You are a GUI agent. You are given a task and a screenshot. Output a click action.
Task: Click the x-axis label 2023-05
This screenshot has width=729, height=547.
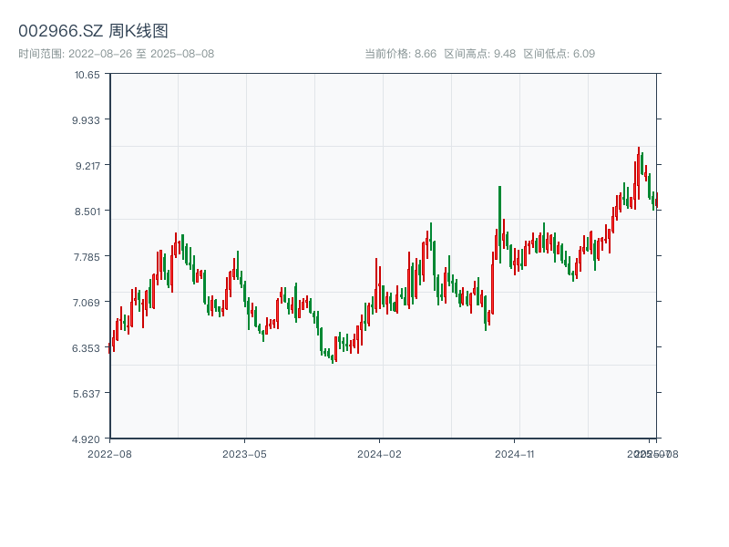click(244, 454)
